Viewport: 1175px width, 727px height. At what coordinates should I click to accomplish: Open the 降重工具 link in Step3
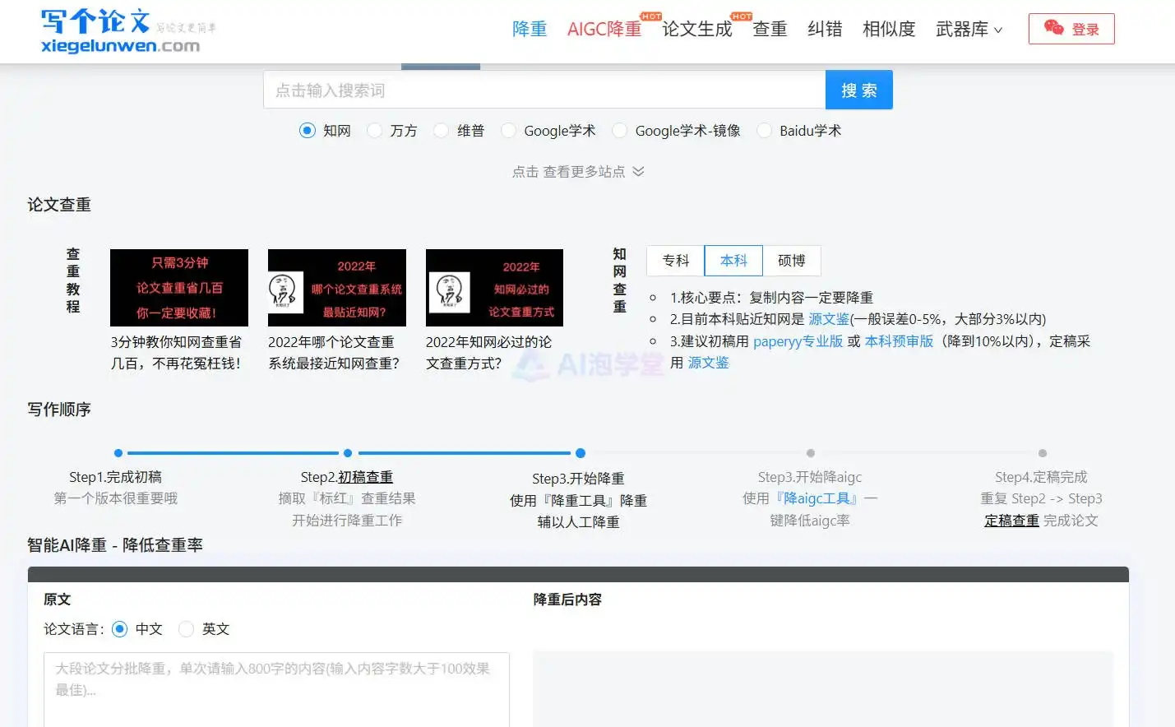tap(578, 500)
